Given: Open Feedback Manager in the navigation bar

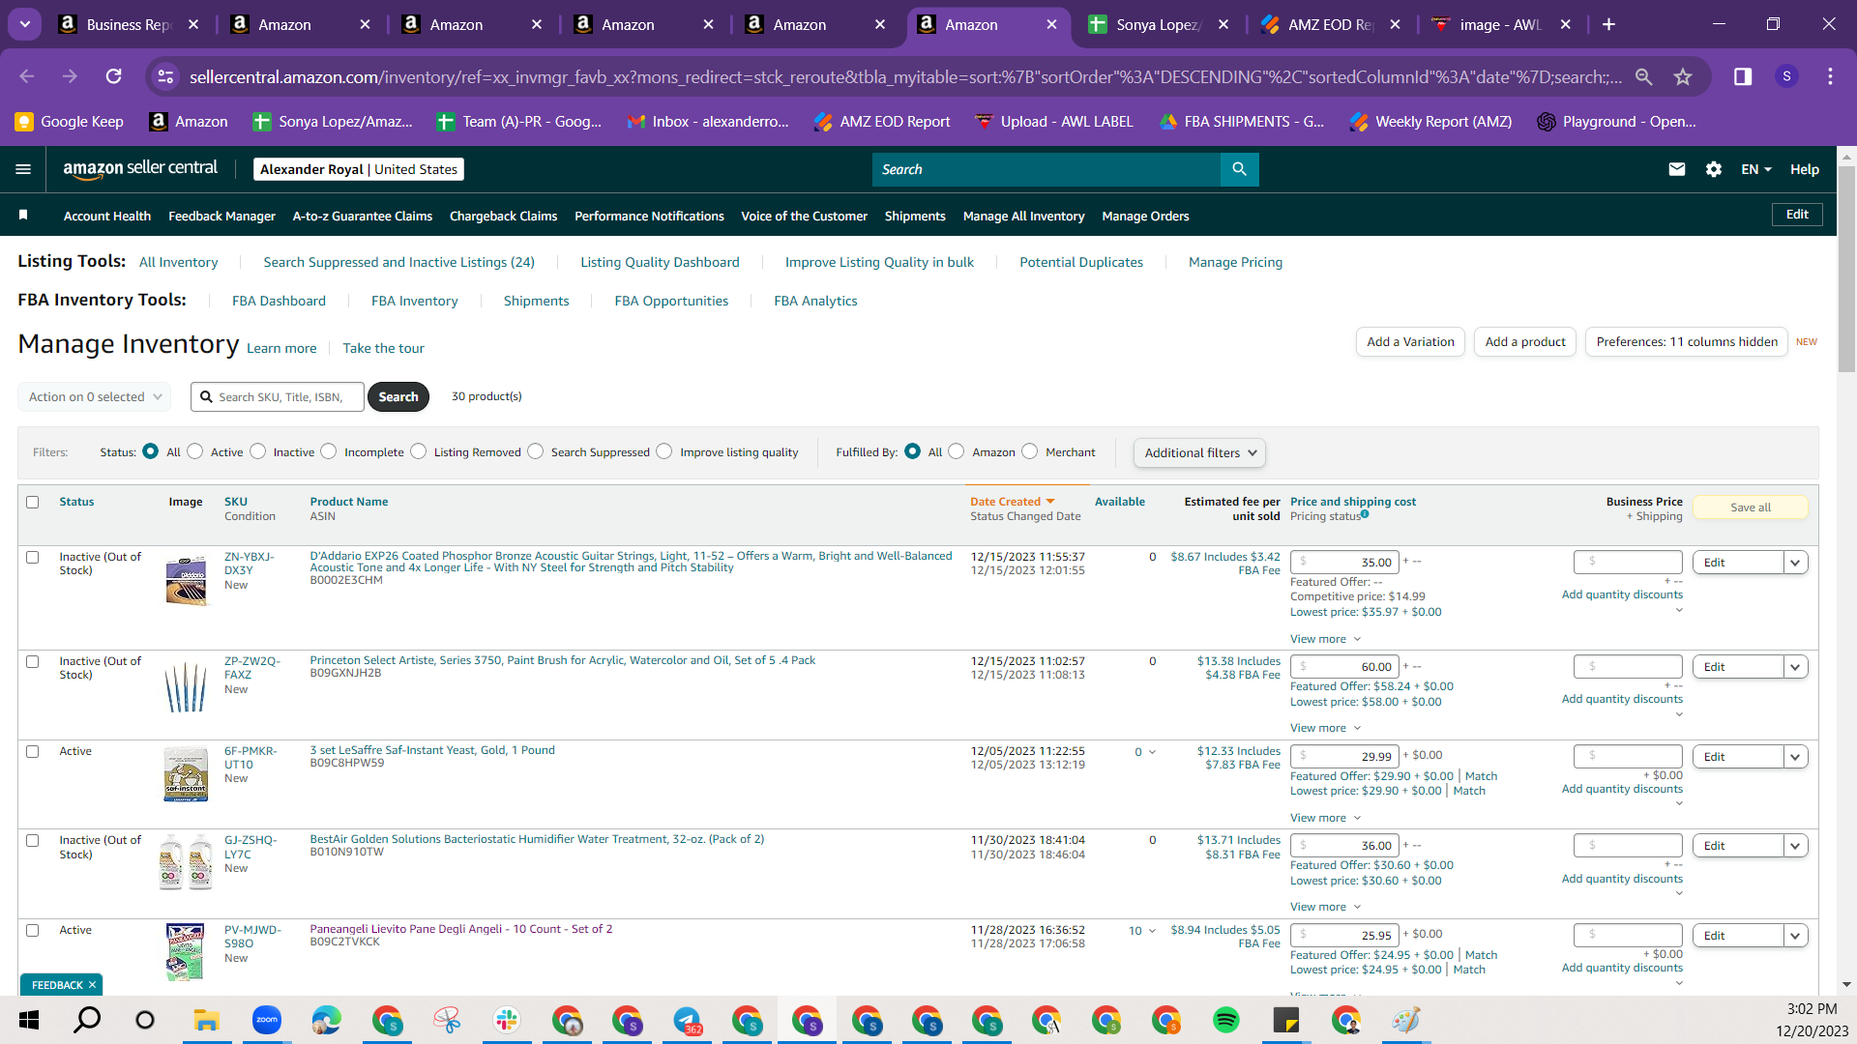Looking at the screenshot, I should 221,216.
